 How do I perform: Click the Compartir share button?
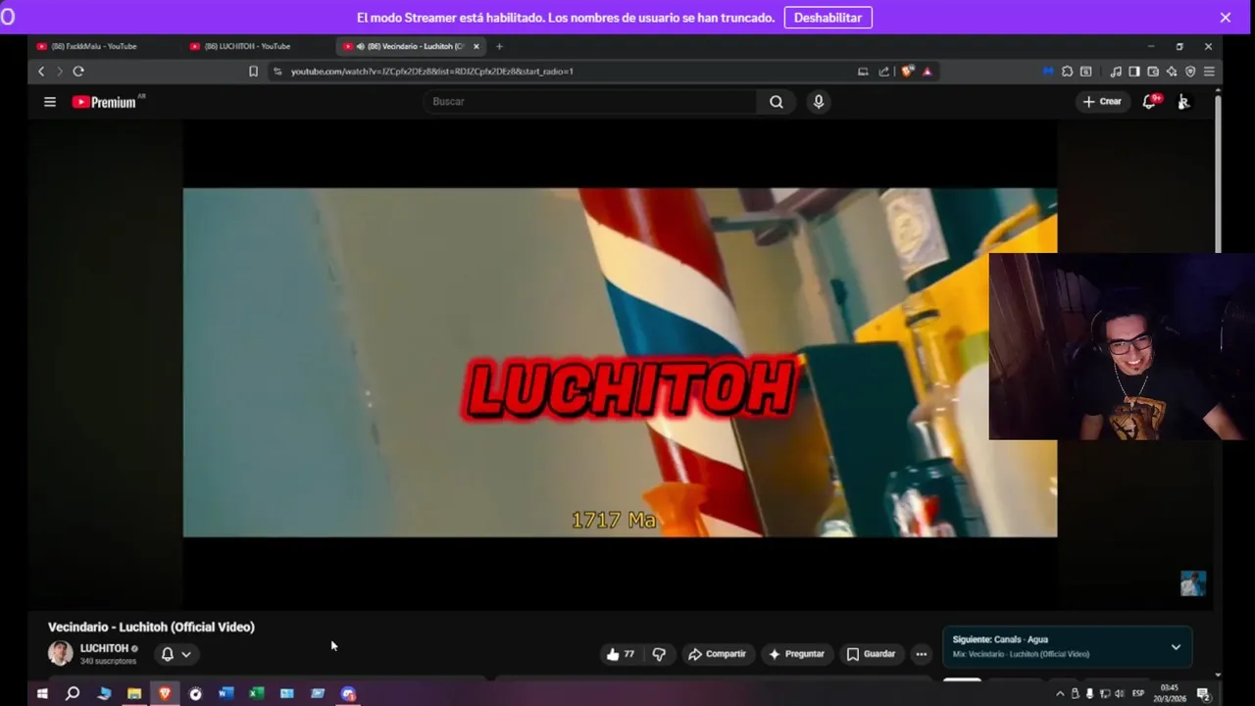[x=717, y=654]
